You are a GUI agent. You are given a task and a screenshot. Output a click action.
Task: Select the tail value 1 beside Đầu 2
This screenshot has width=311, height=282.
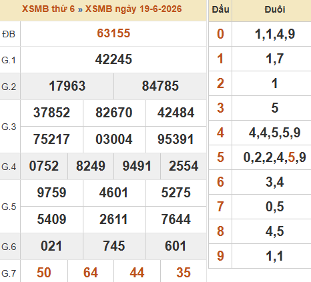coord(275,83)
